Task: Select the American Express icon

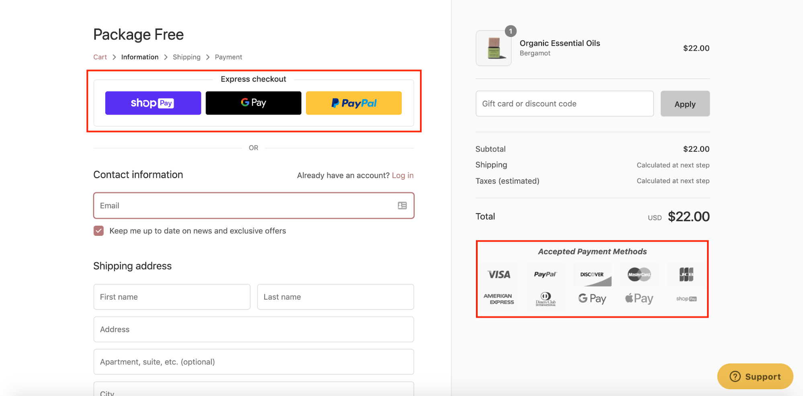Action: (x=499, y=298)
